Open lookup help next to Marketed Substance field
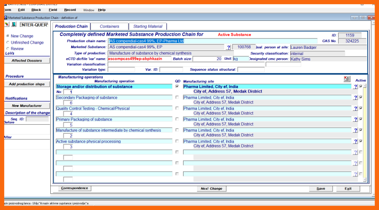 pos(228,47)
